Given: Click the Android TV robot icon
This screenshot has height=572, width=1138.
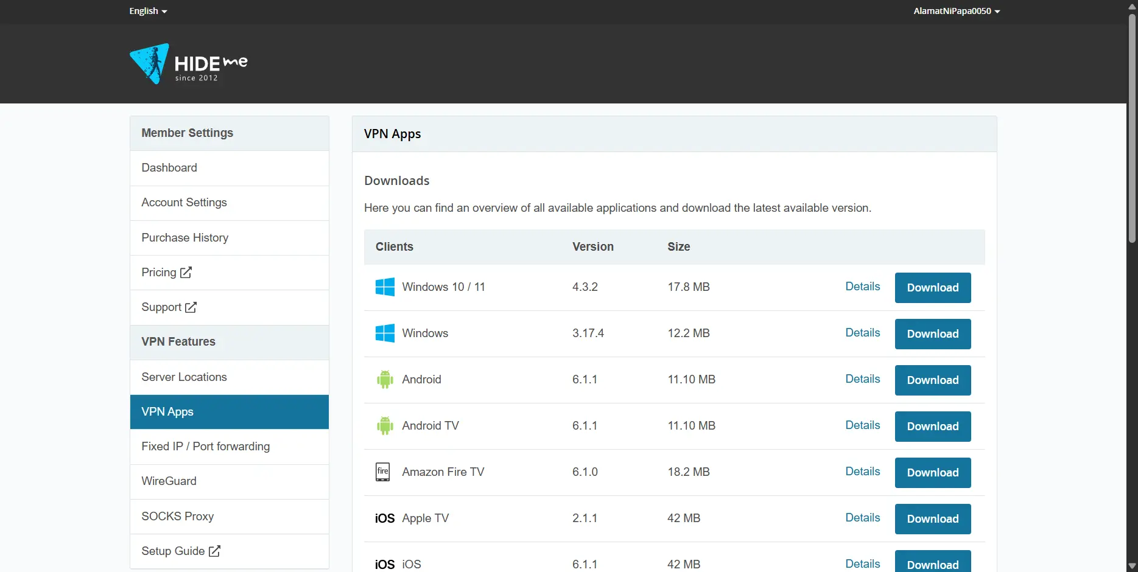Looking at the screenshot, I should point(385,426).
